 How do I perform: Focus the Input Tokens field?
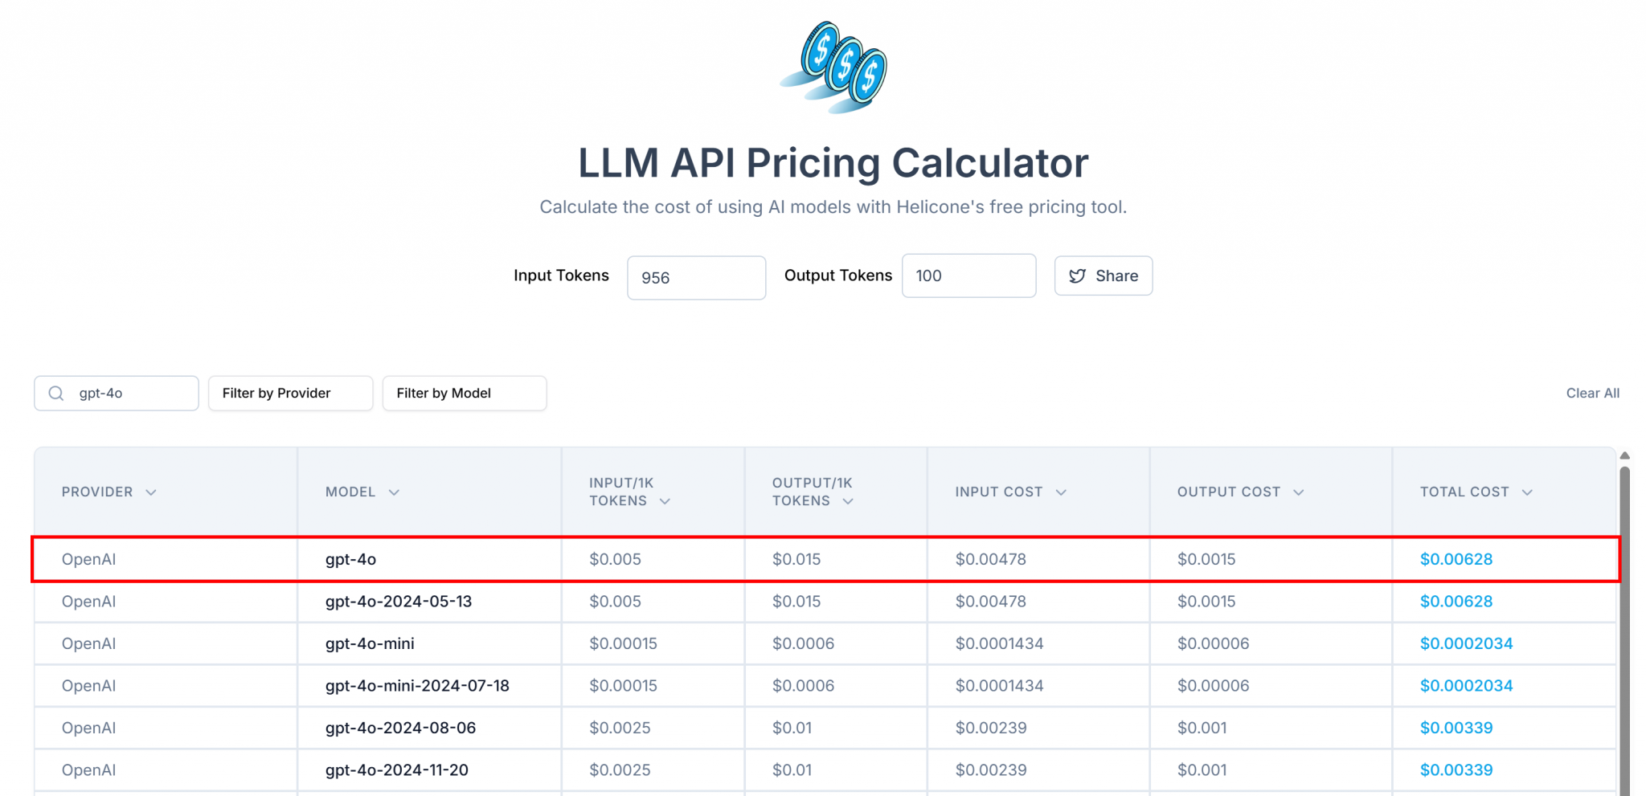(x=696, y=278)
